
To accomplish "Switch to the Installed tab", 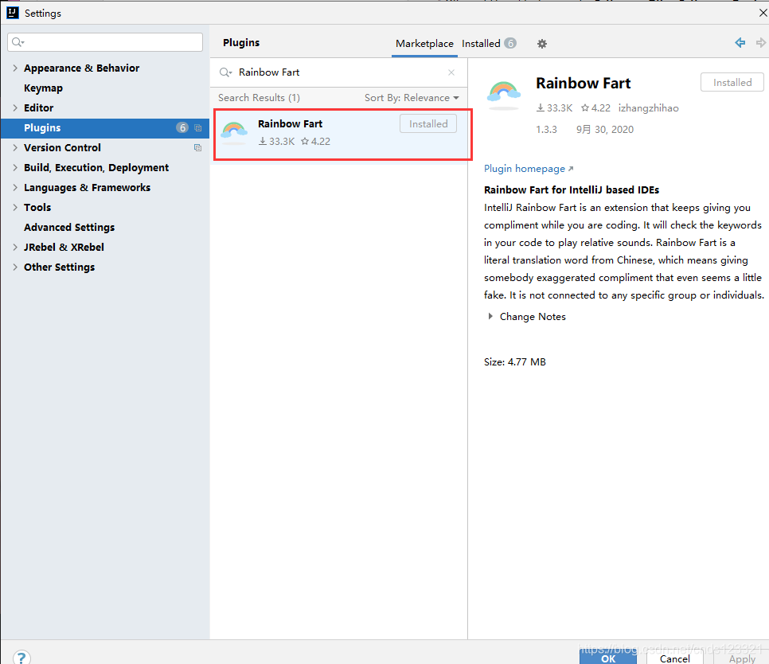I will click(x=489, y=44).
